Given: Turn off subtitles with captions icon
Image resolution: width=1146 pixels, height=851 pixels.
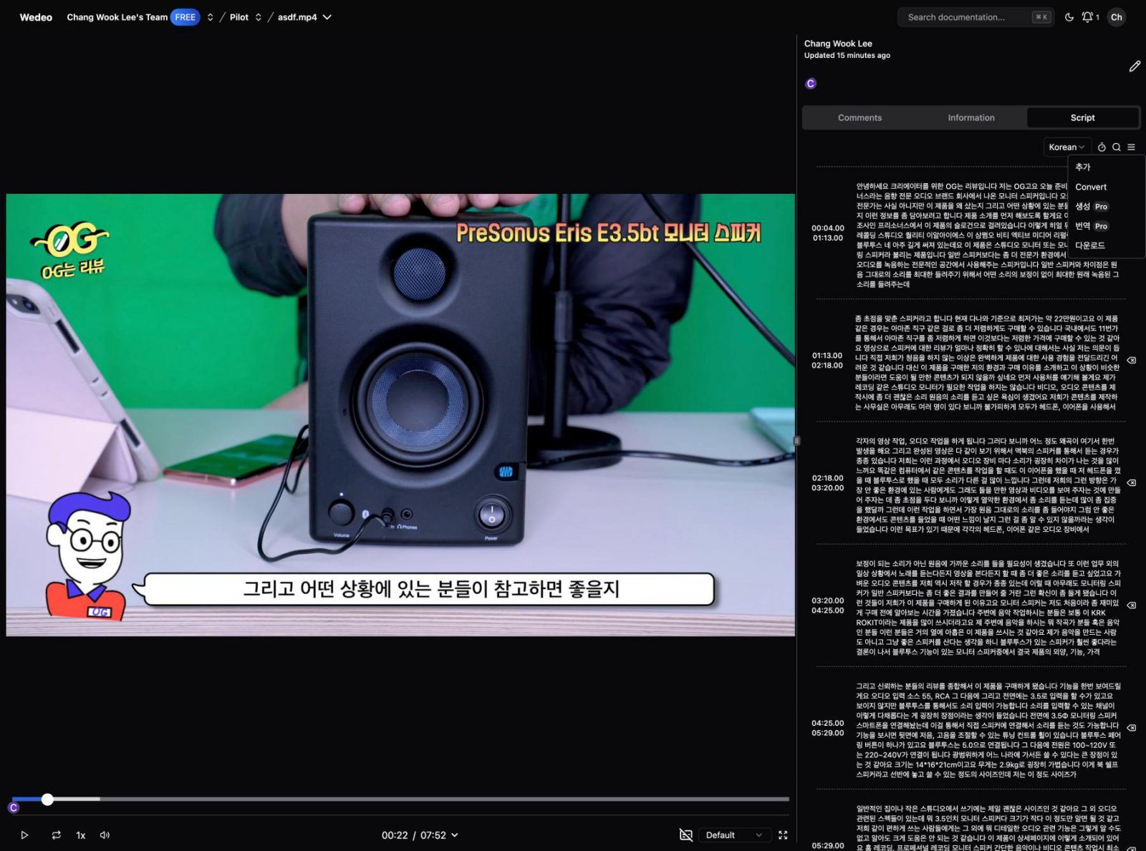Looking at the screenshot, I should [685, 835].
